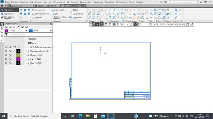The width and height of the screenshot is (213, 119).
Task: Open the синий layer dropdown
Action: click(x=51, y=31)
